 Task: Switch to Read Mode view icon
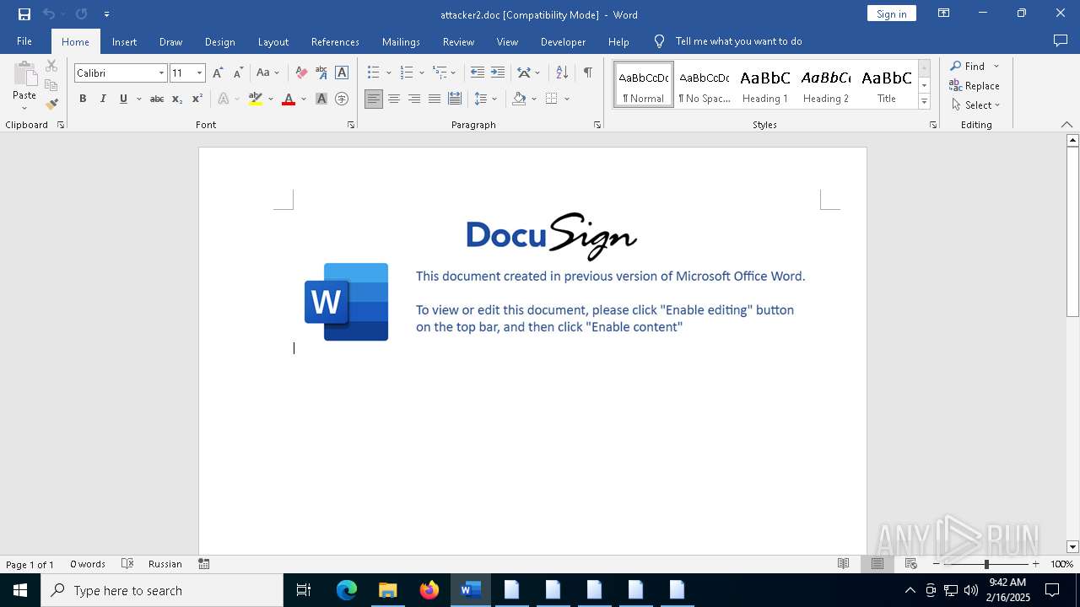click(843, 564)
